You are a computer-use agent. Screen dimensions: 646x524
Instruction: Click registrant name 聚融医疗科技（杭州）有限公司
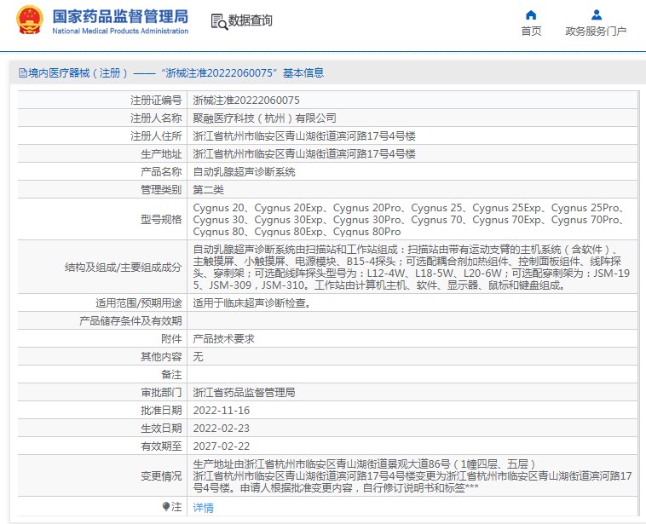tap(264, 118)
